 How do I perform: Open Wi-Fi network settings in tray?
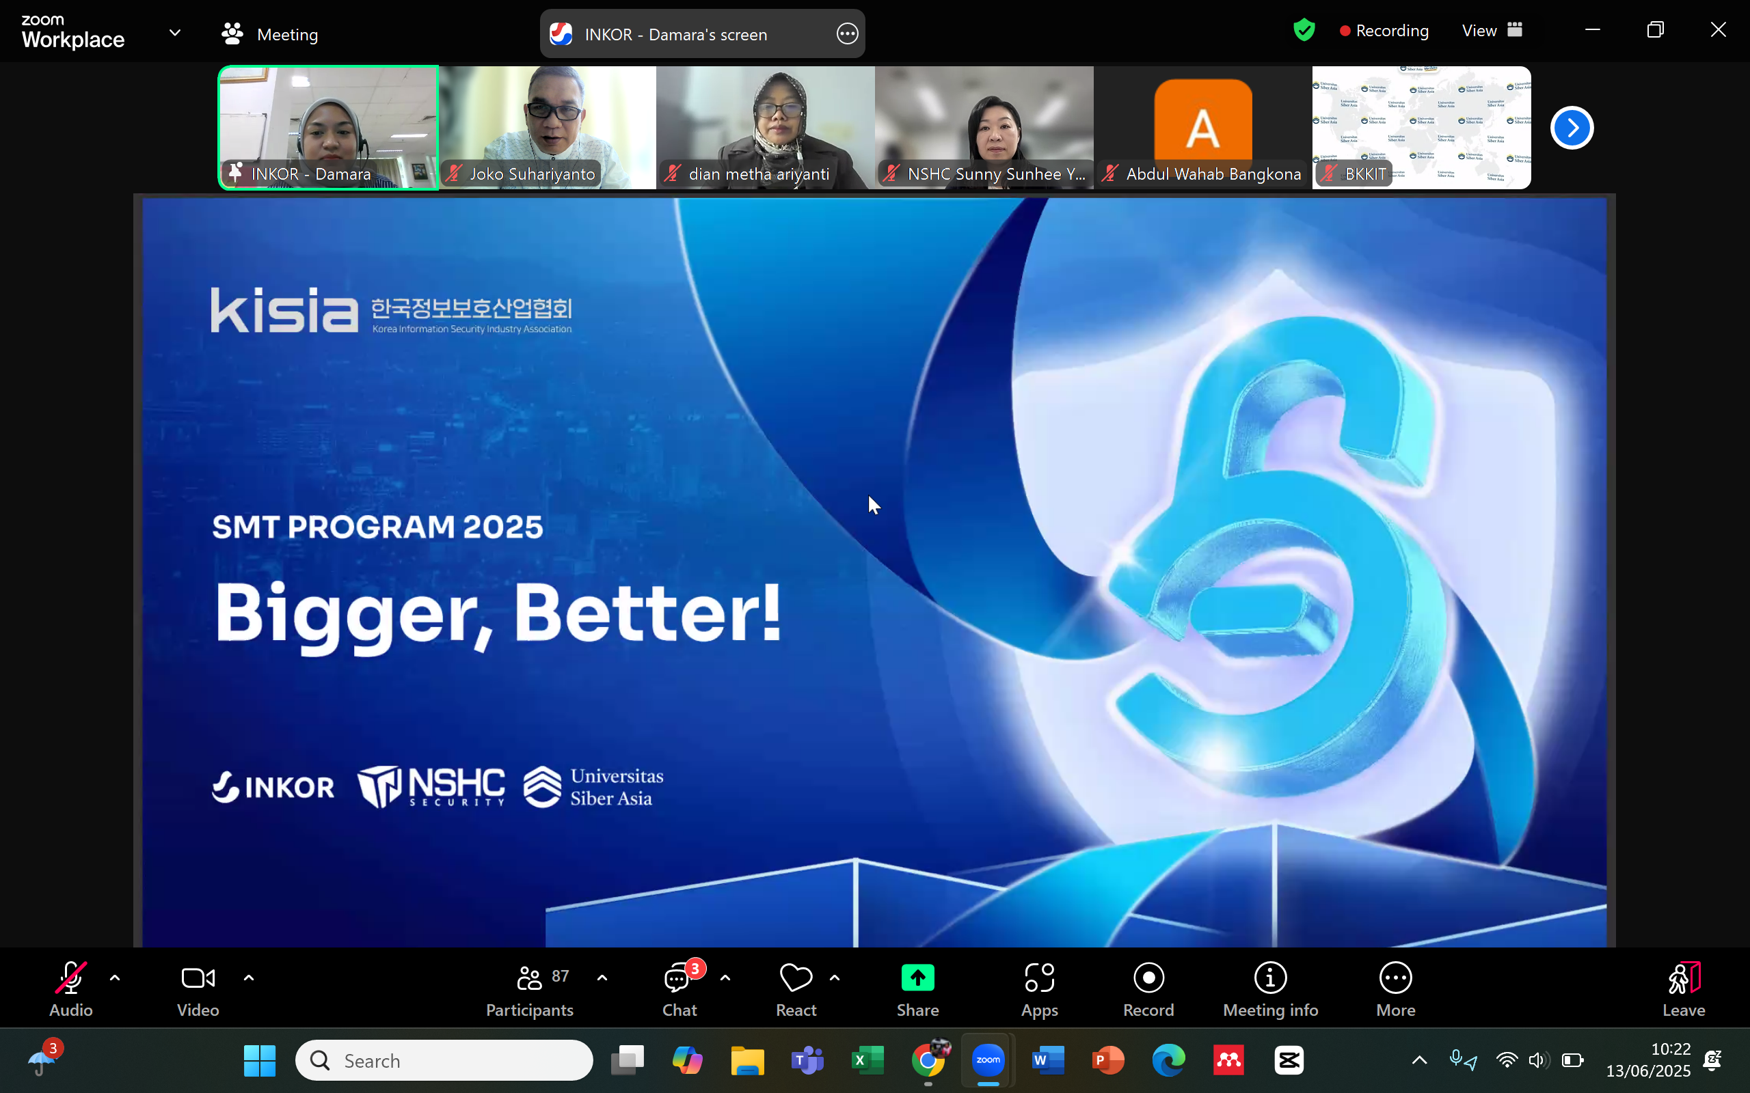pos(1507,1060)
